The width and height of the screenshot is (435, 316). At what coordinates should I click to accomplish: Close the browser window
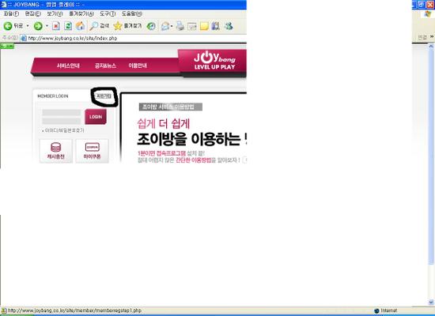430,5
